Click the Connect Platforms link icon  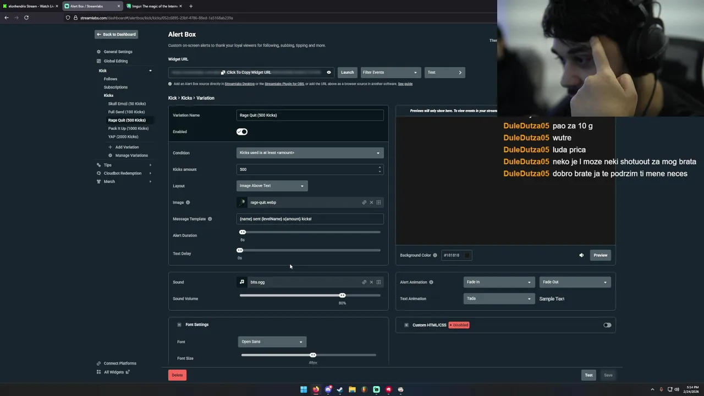[98, 364]
